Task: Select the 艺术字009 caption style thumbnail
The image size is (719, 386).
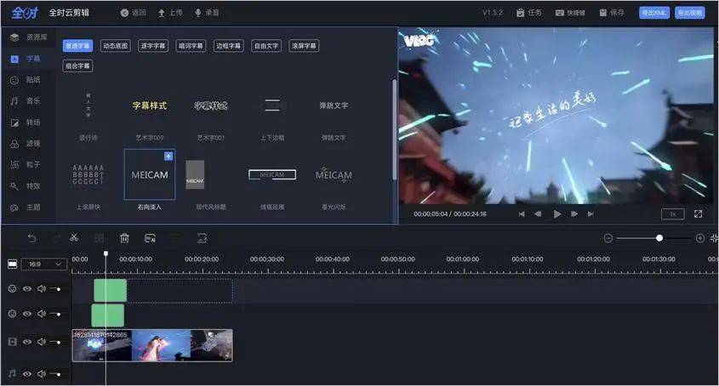Action: click(x=150, y=106)
